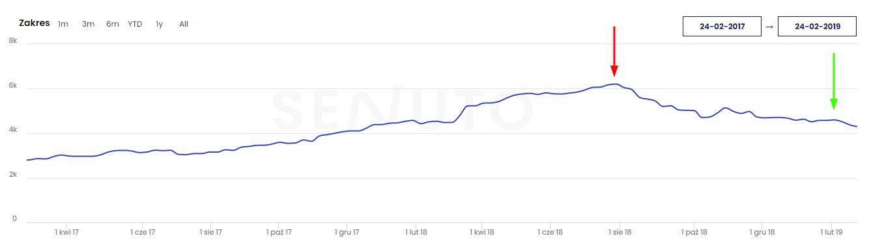The height and width of the screenshot is (245, 884).
Task: Click the arrow between date fields
Action: pyautogui.click(x=769, y=27)
